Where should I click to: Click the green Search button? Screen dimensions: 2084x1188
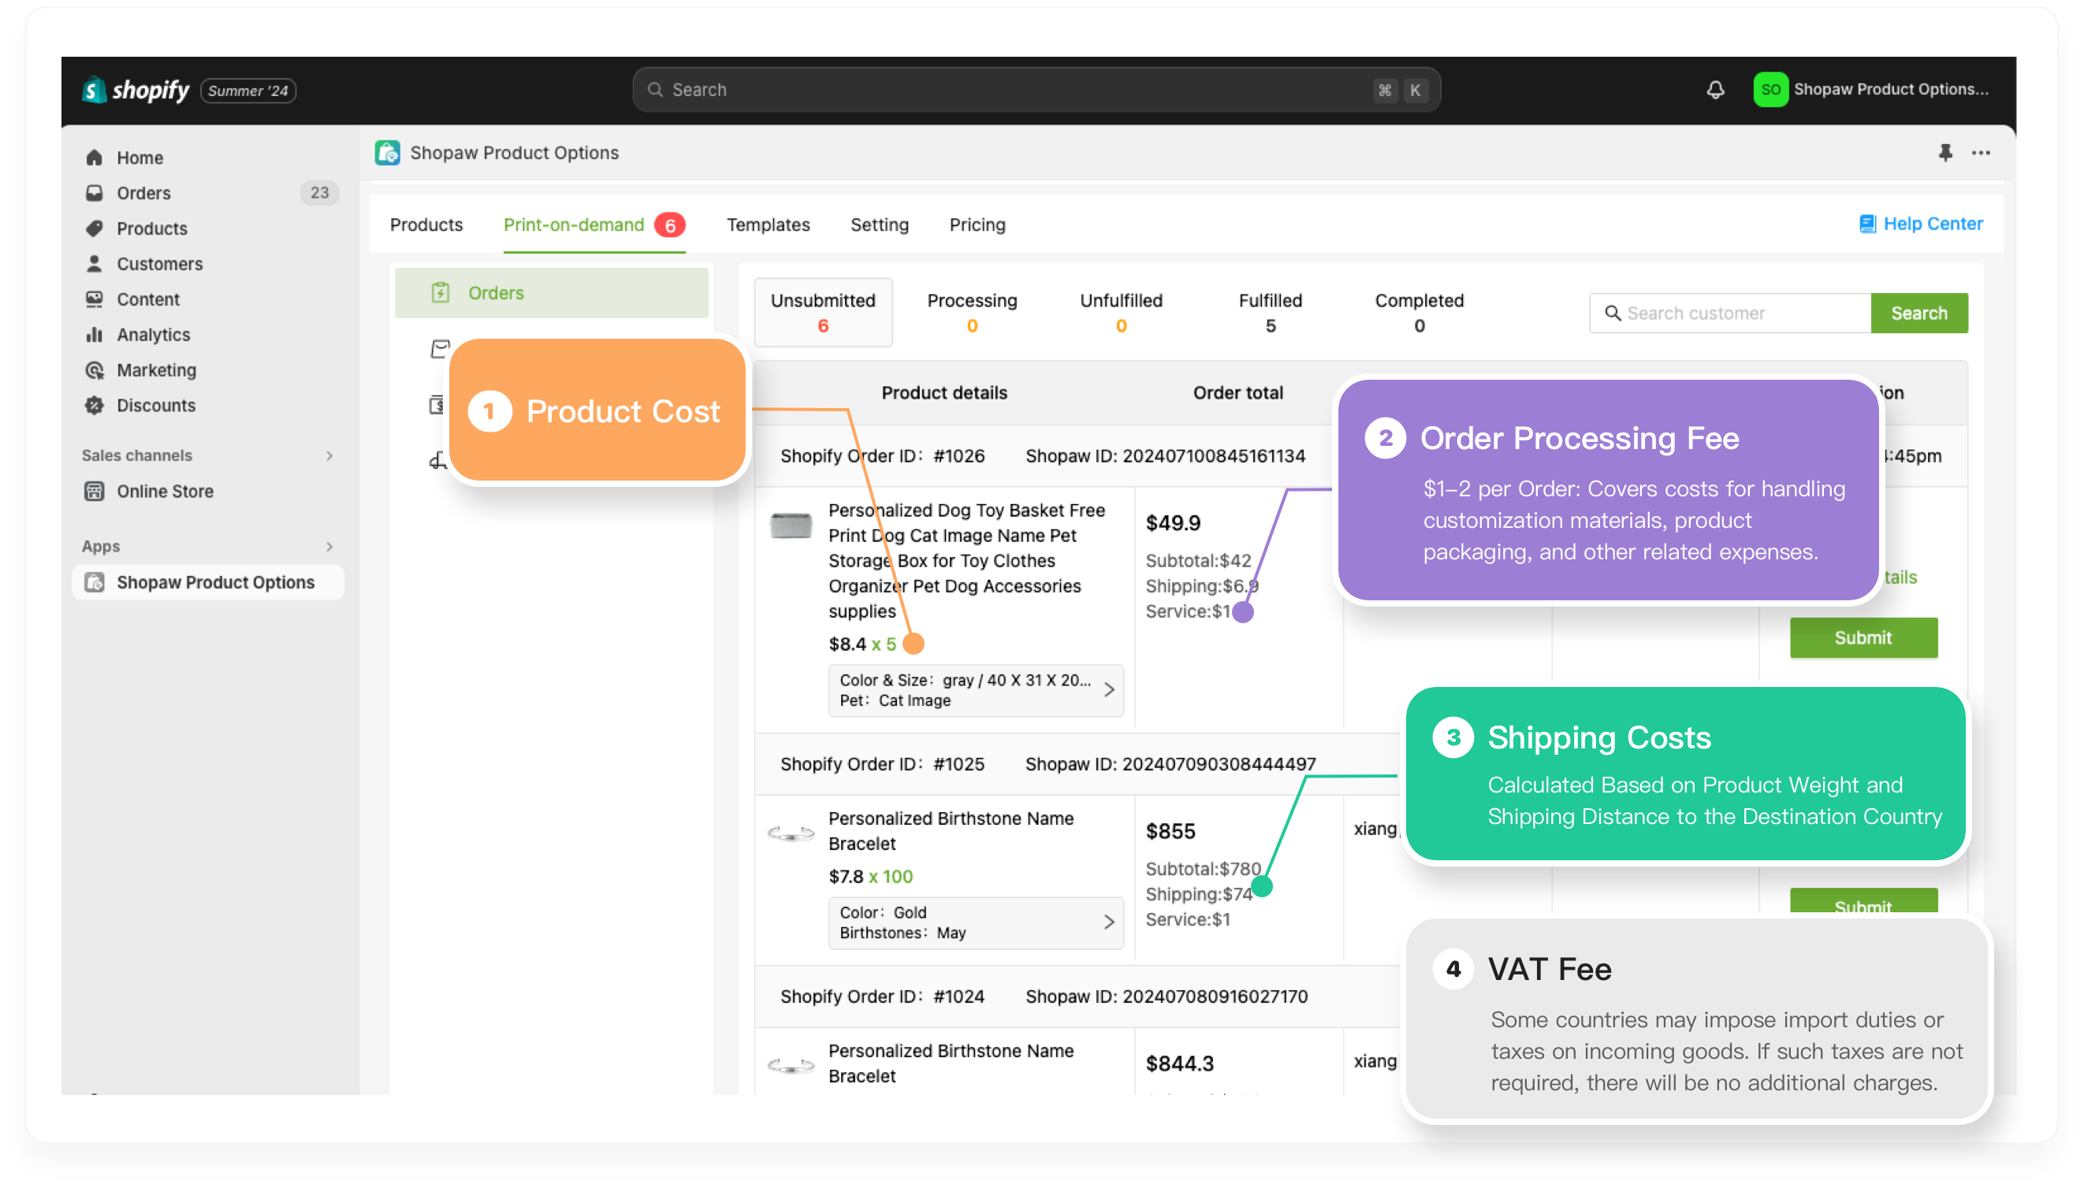[x=1918, y=314]
